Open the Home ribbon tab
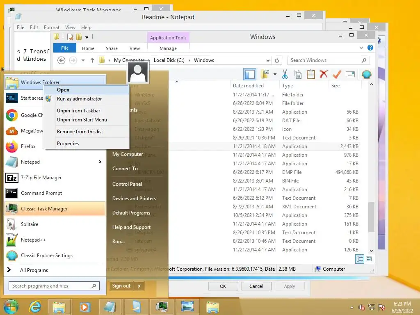 tap(88, 48)
